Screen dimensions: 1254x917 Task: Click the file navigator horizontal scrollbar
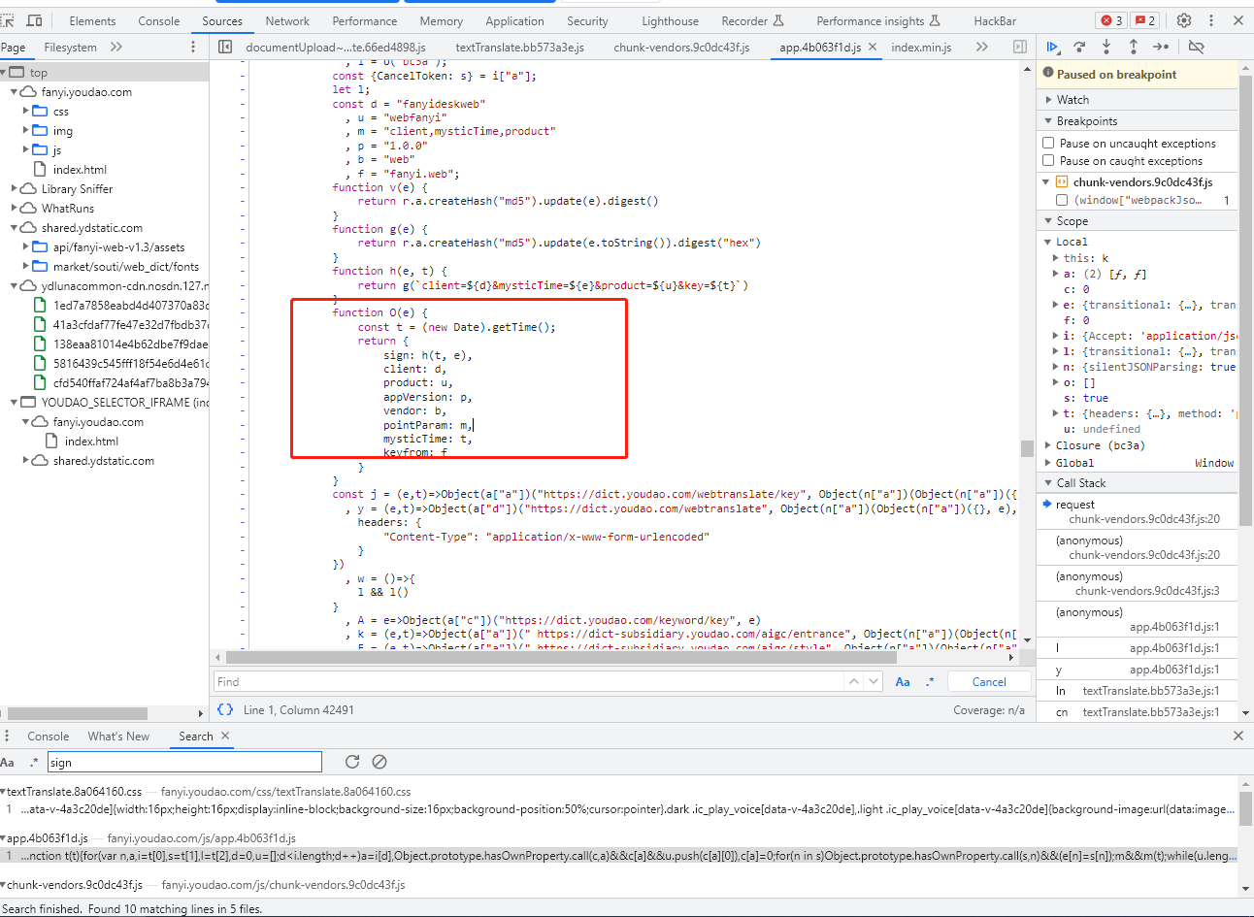click(x=78, y=713)
